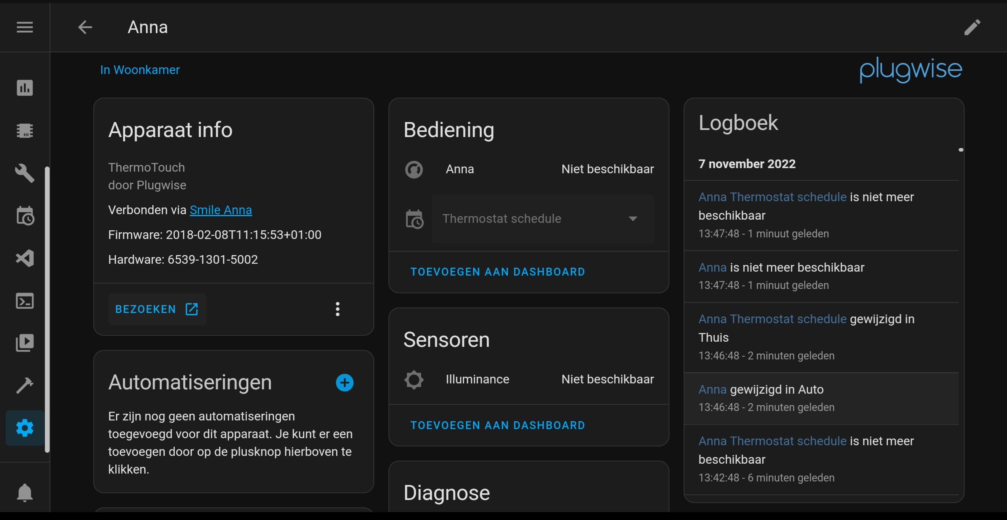Open the Media browser sidebar icon

click(24, 343)
